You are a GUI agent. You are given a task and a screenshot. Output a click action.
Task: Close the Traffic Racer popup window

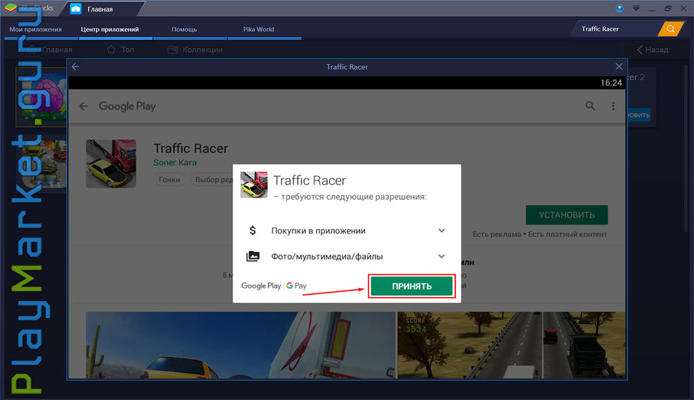(x=619, y=66)
